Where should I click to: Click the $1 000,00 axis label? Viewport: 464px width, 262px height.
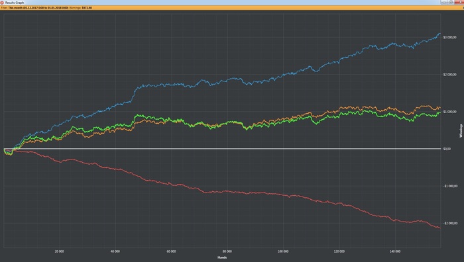coord(450,112)
